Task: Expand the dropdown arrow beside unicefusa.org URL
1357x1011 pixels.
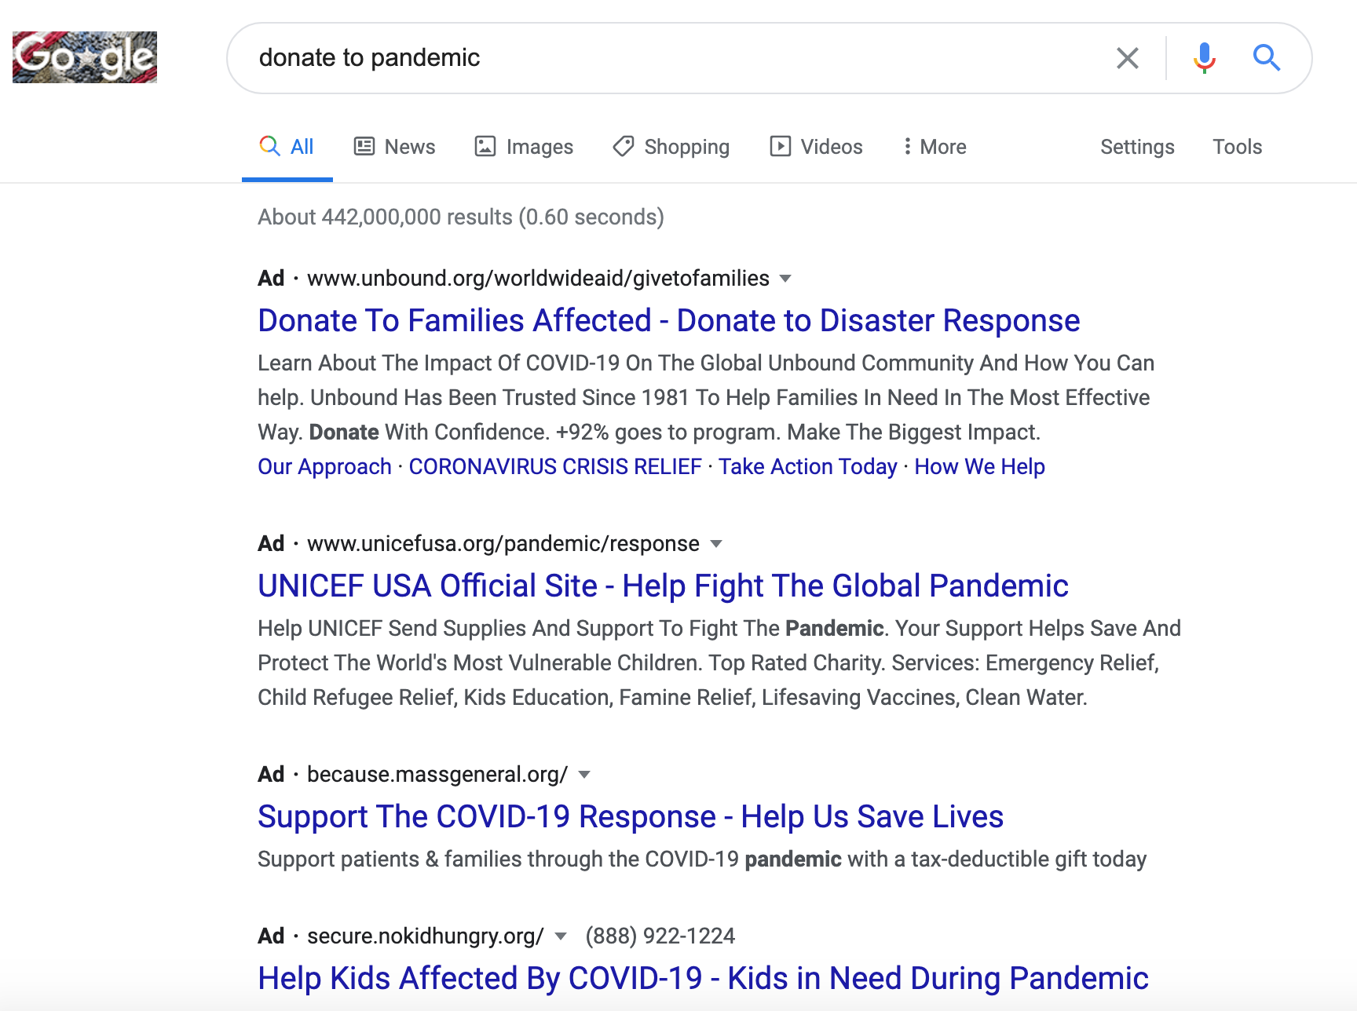Action: (715, 544)
